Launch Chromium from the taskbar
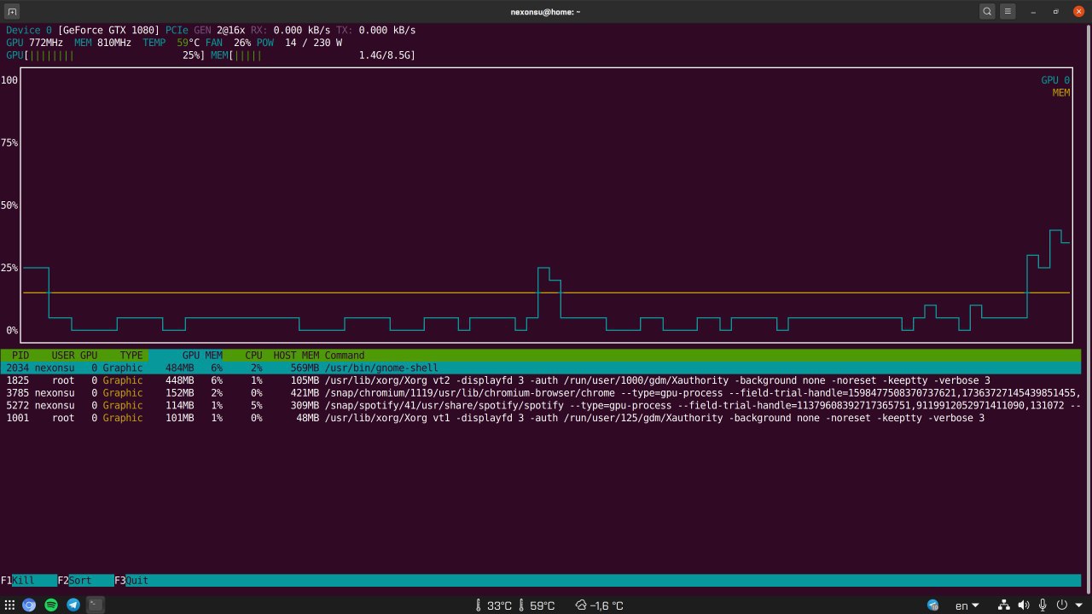 [x=29, y=605]
